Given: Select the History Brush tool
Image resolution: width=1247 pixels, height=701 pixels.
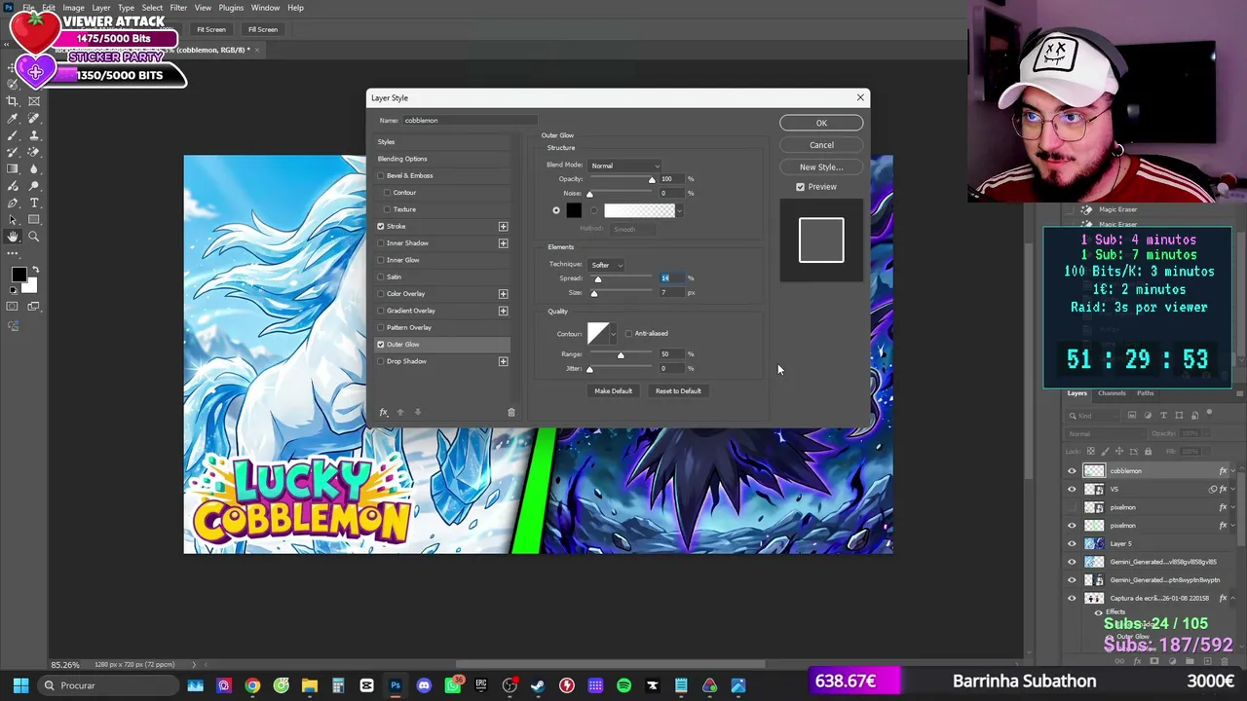Looking at the screenshot, I should coord(13,152).
